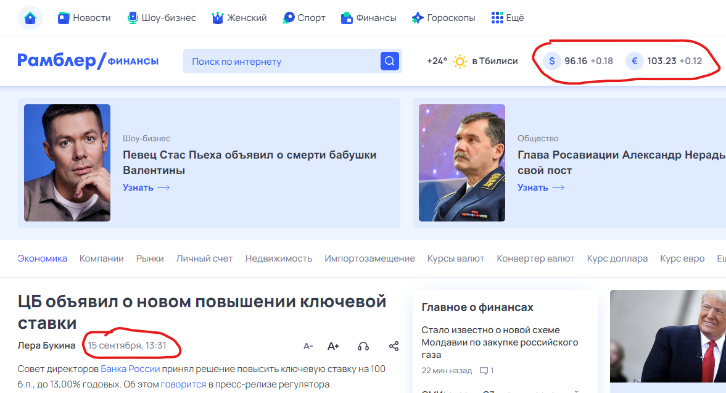Select the Курс евро tab
The width and height of the screenshot is (726, 393).
coord(682,259)
